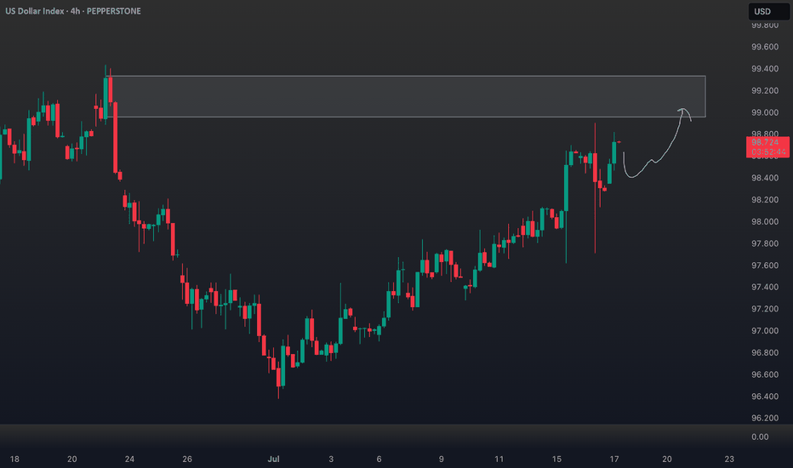Viewport: 793px width, 468px height.
Task: Click the 98.000 price axis label
Action: click(765, 221)
